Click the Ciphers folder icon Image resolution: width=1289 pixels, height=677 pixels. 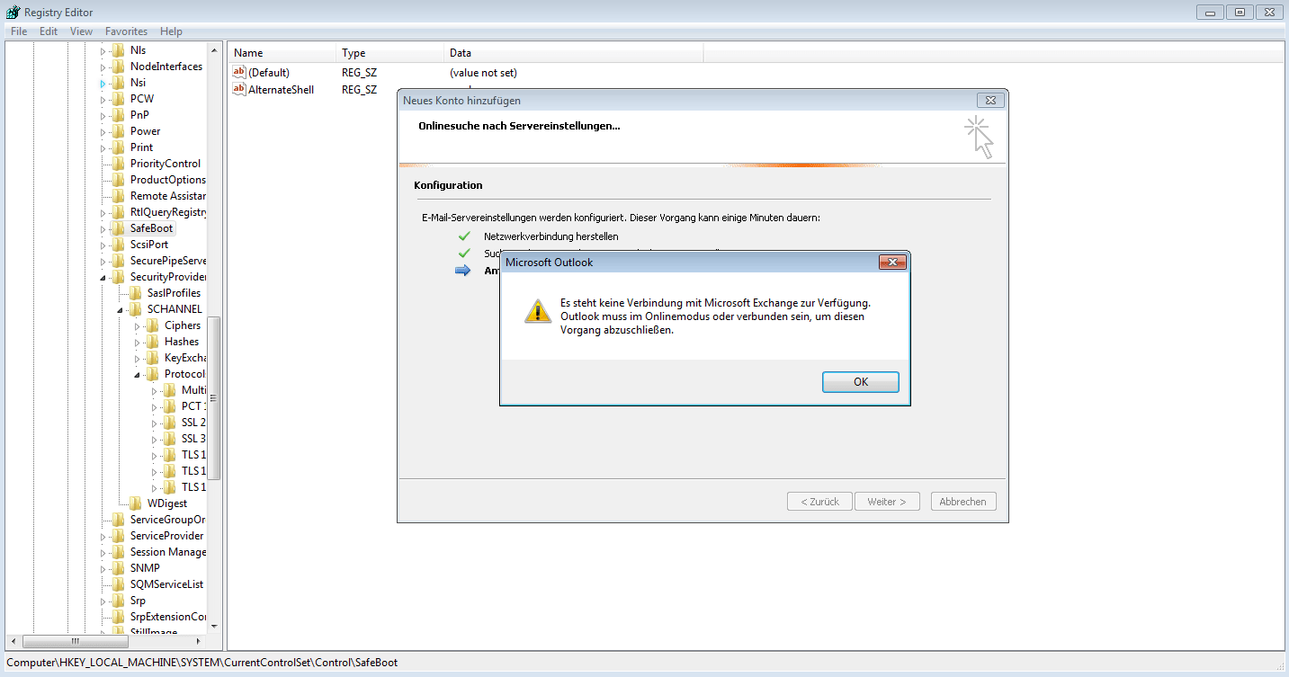click(152, 325)
